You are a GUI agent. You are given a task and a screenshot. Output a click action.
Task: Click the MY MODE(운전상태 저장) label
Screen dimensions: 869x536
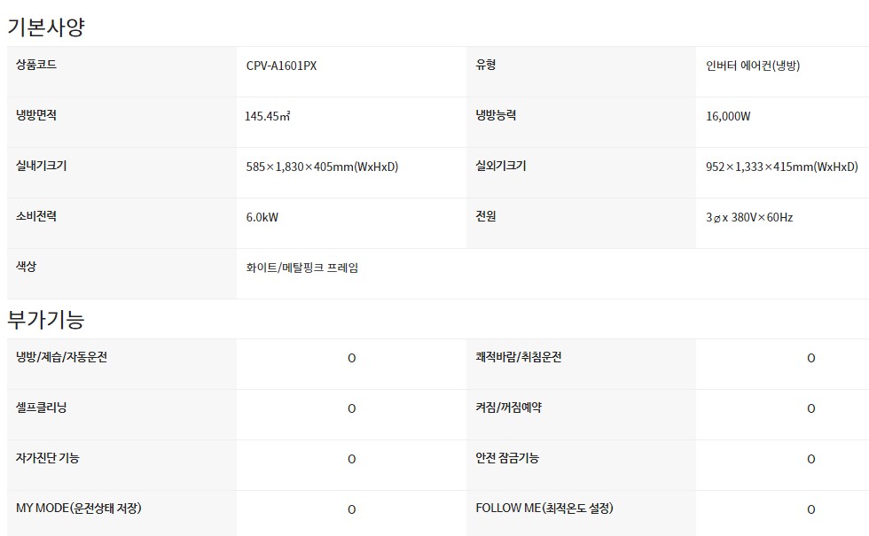click(x=79, y=509)
